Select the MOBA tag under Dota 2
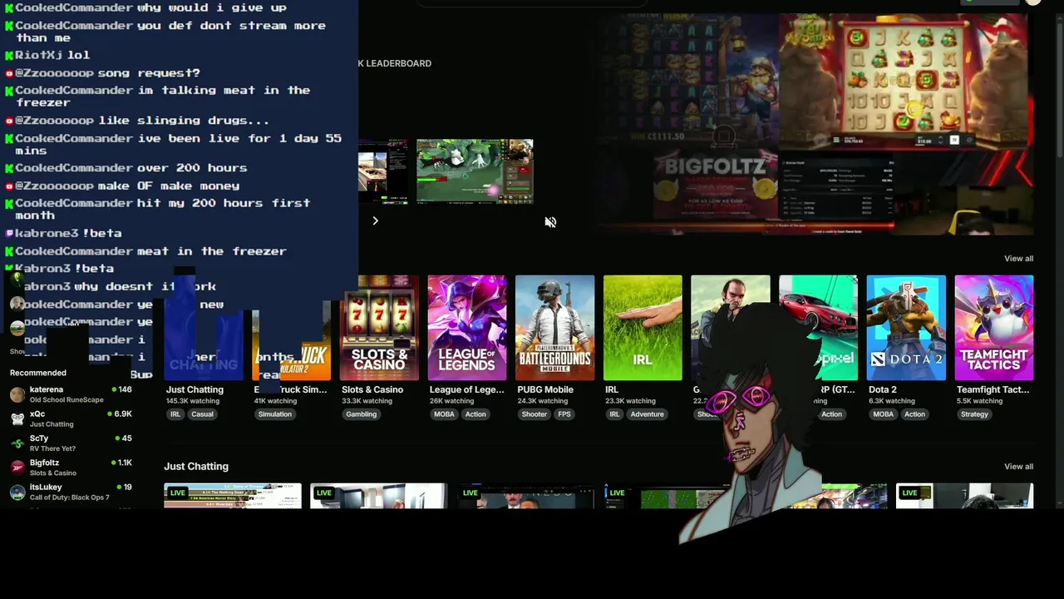The image size is (1064, 599). tap(884, 414)
